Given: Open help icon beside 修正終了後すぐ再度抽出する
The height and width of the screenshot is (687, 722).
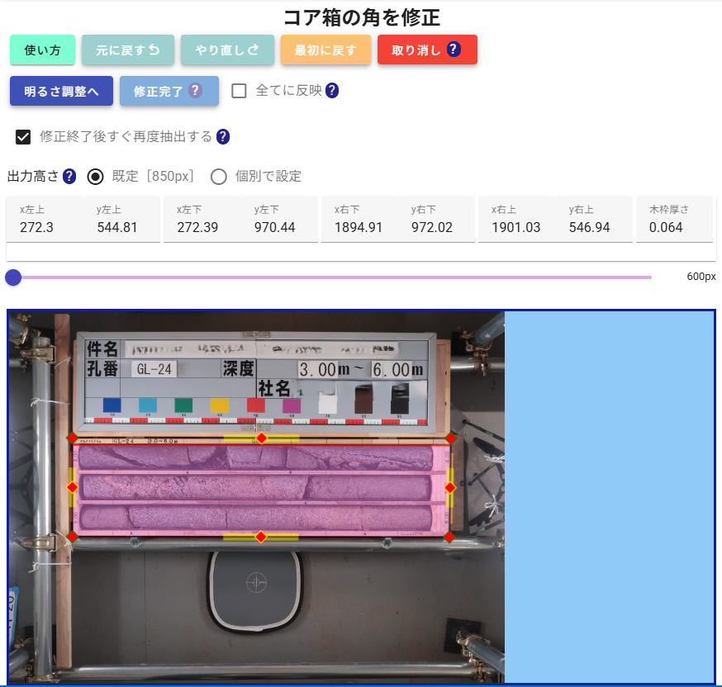Looking at the screenshot, I should click(x=223, y=137).
